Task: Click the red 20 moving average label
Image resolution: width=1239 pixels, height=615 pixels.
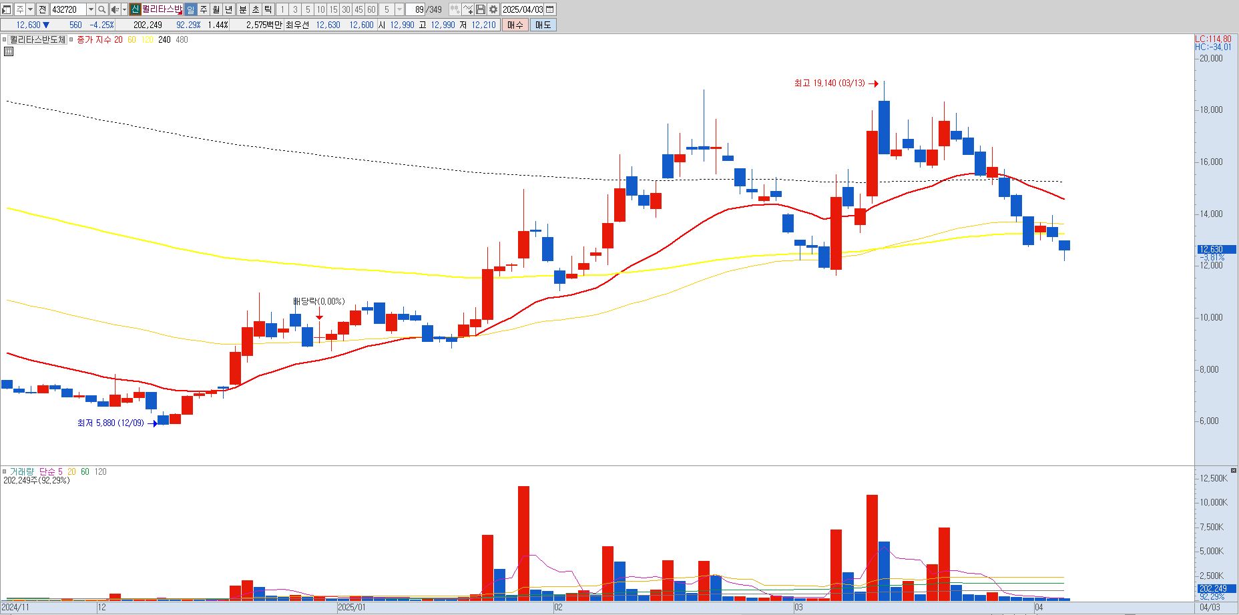Action: (118, 40)
